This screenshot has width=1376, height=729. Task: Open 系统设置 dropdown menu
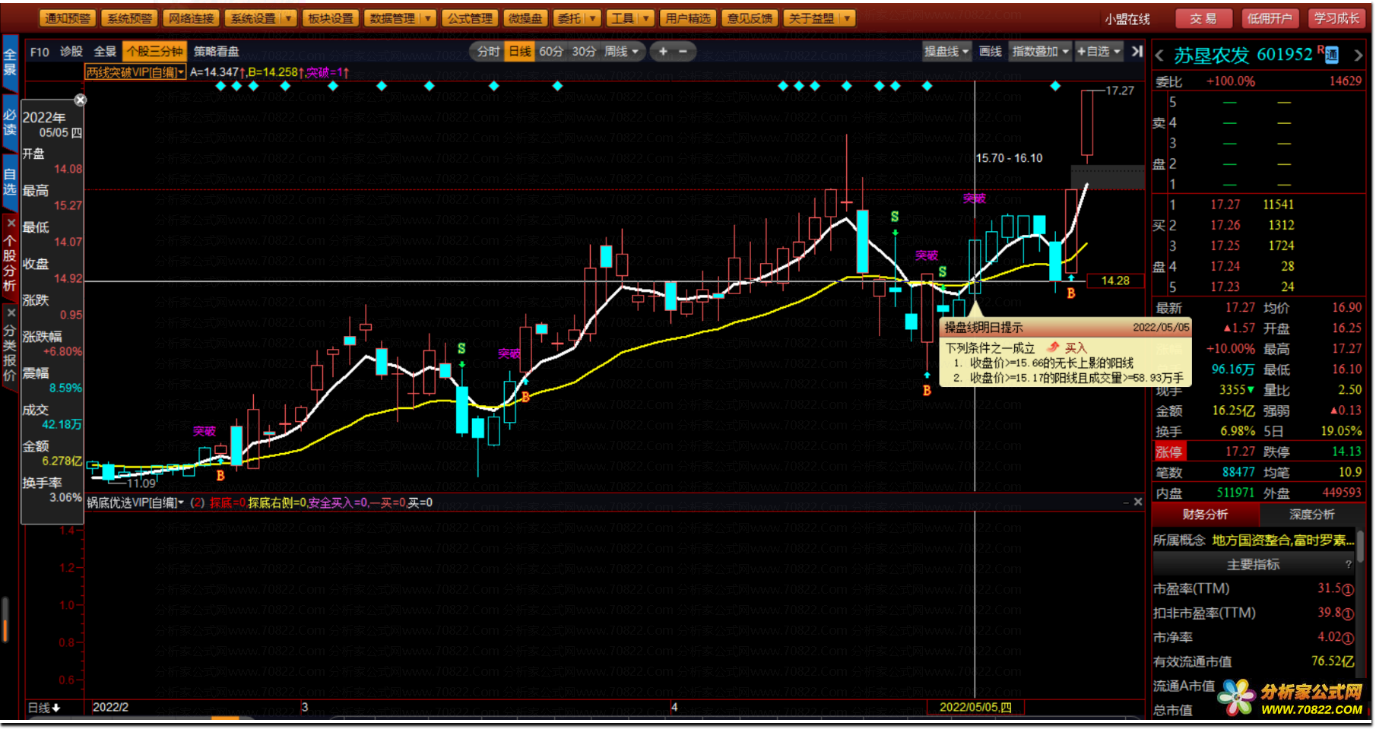pos(261,18)
